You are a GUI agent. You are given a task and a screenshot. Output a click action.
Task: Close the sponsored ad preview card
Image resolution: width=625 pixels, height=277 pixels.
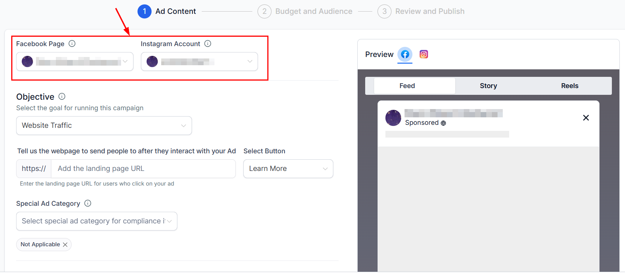(x=586, y=118)
